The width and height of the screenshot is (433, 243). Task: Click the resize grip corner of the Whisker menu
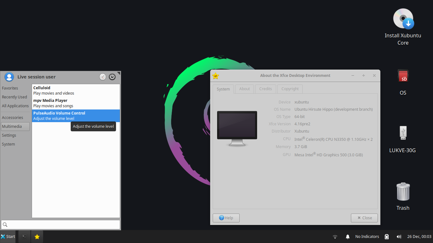click(x=119, y=73)
